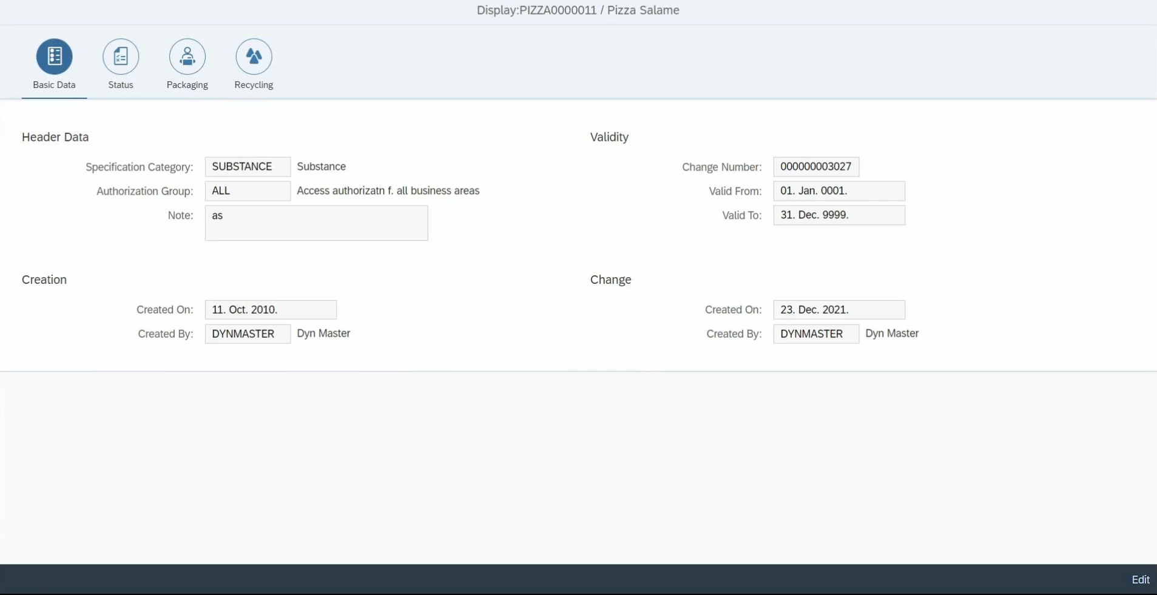
Task: Click the Authorization Group field ALL
Action: pyautogui.click(x=248, y=191)
